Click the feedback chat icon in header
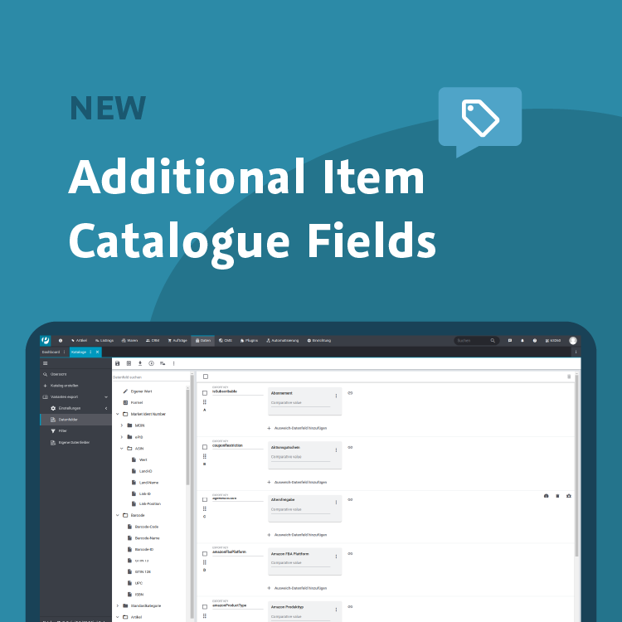Screen dimensions: 622x622 click(x=510, y=340)
